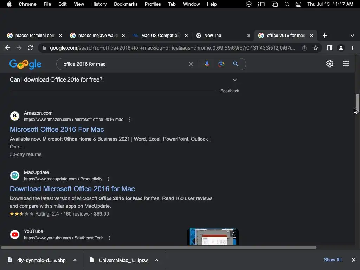Open Google quick settings gear
360x270 pixels.
(330, 64)
